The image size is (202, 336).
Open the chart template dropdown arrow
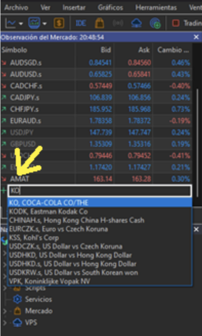point(44,23)
